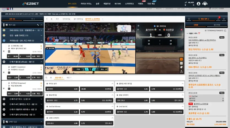
Task: Expand the India second division row
Action: (x=42, y=35)
